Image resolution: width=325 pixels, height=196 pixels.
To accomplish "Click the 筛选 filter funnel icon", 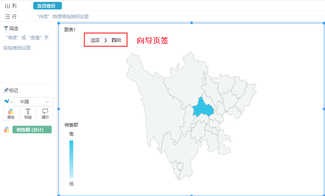I will coord(6,29).
